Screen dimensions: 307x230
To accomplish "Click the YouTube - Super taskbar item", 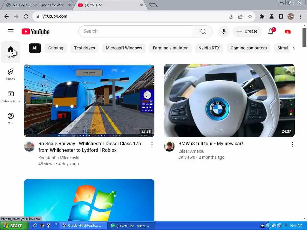I will tap(131, 226).
